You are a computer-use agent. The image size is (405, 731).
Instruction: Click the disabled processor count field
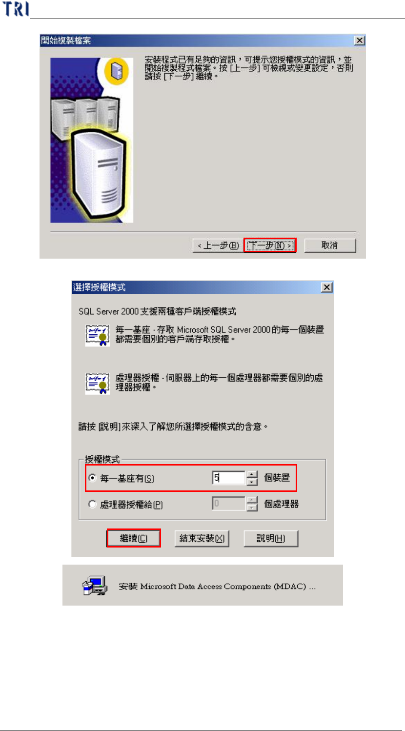pyautogui.click(x=228, y=504)
